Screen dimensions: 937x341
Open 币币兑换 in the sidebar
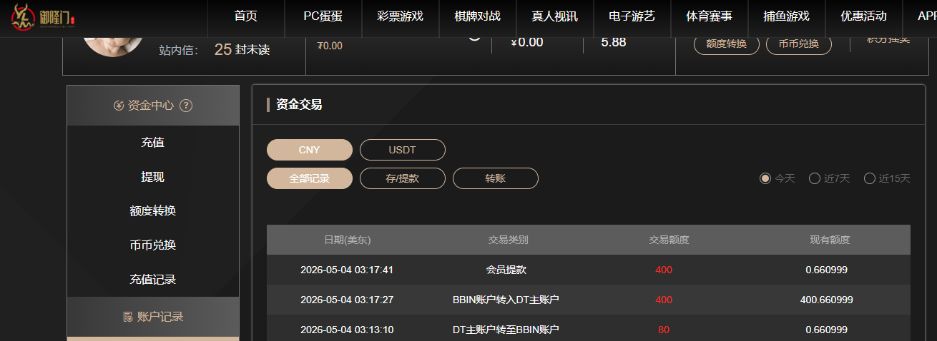pyautogui.click(x=153, y=245)
